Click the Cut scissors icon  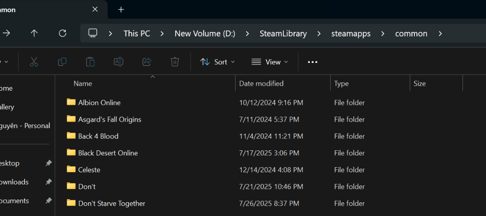tap(34, 62)
